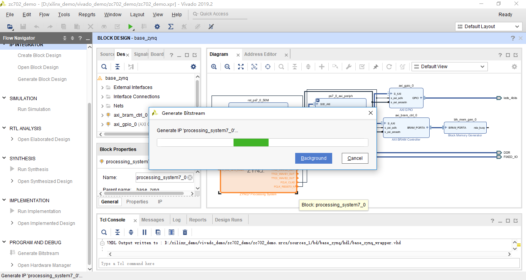
Task: Open the Reports menu
Action: coord(87,15)
